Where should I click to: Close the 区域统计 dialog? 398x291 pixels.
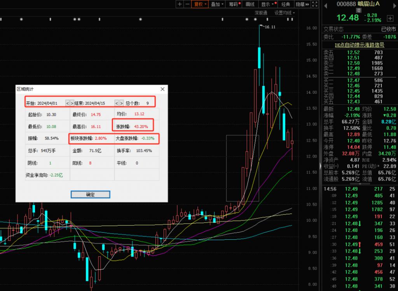(x=162, y=89)
